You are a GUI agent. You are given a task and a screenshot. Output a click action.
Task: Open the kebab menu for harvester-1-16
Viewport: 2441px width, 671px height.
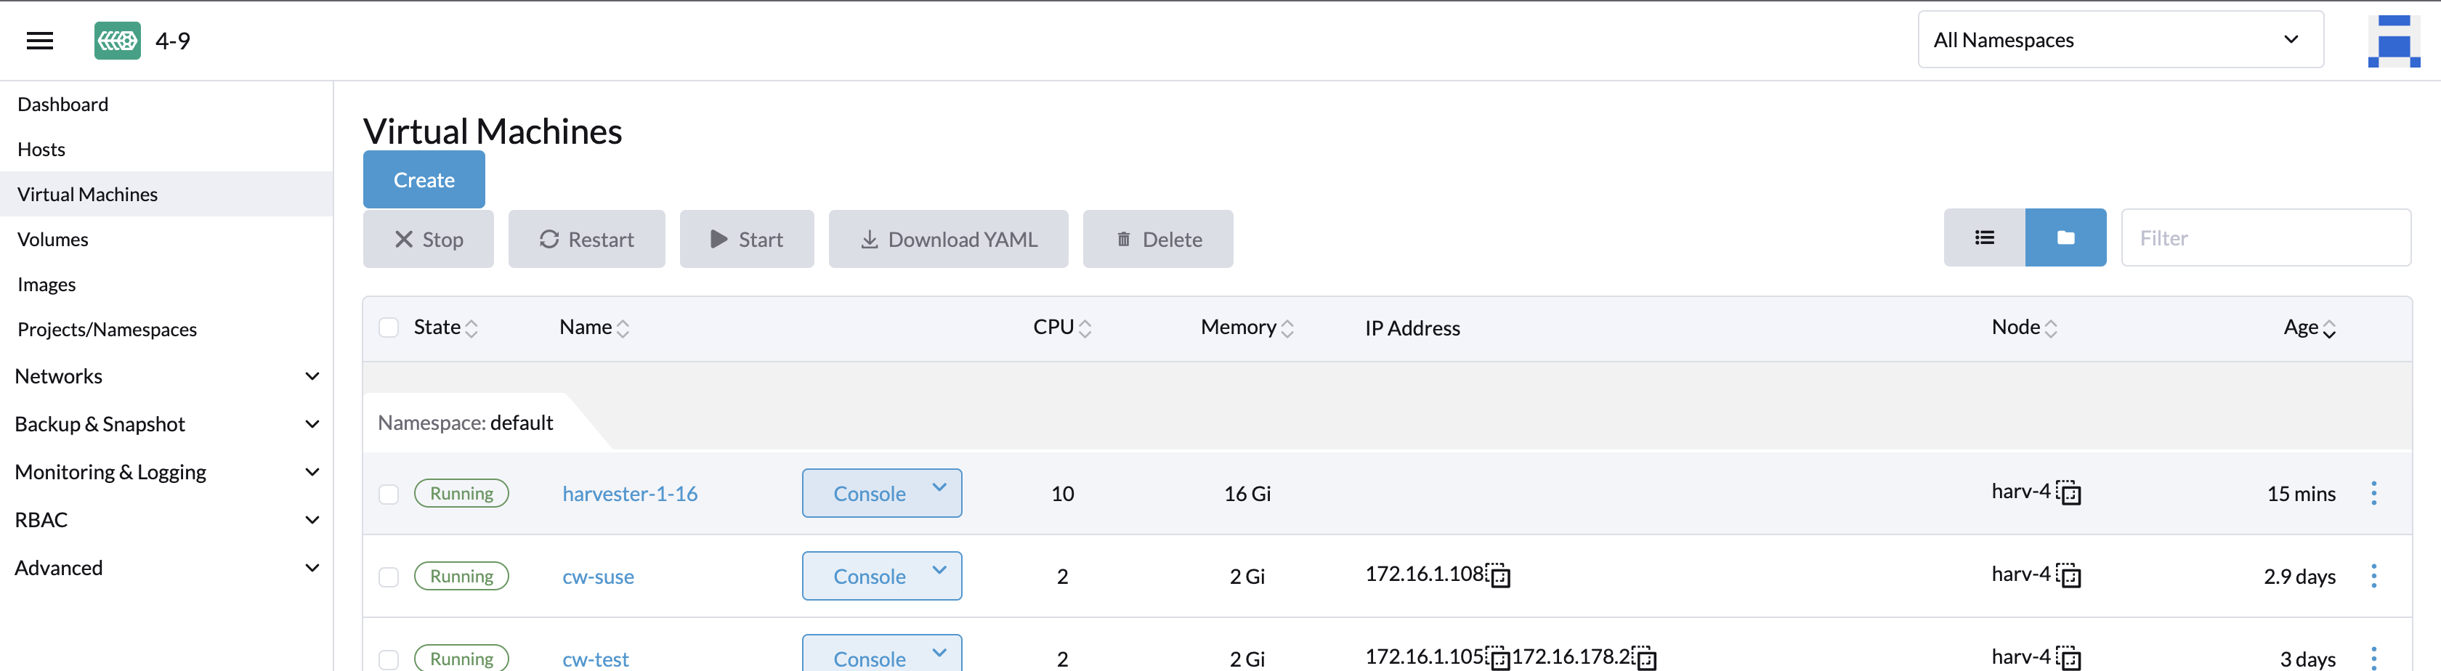coord(2375,493)
